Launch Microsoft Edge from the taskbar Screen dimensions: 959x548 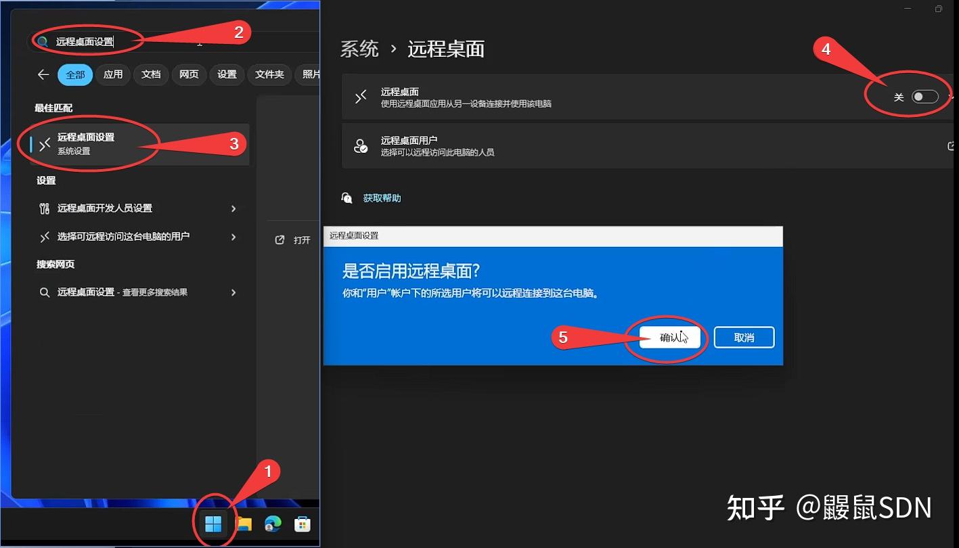coord(273,524)
